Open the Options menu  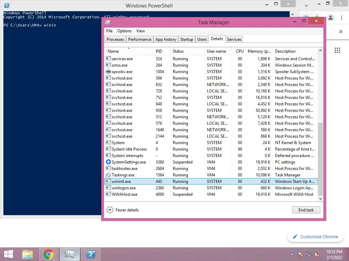(124, 31)
